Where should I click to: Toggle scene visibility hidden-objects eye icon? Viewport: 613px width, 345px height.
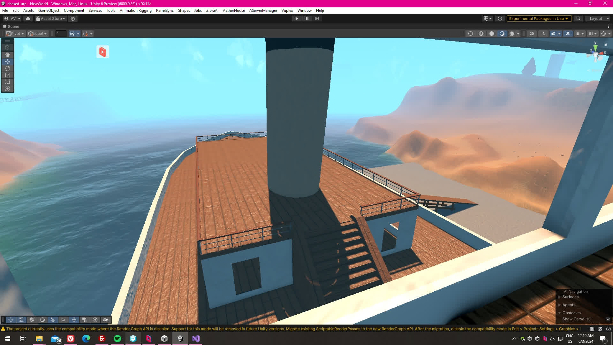[568, 34]
